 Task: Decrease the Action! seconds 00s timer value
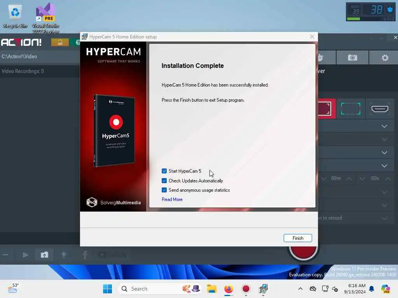(x=363, y=178)
